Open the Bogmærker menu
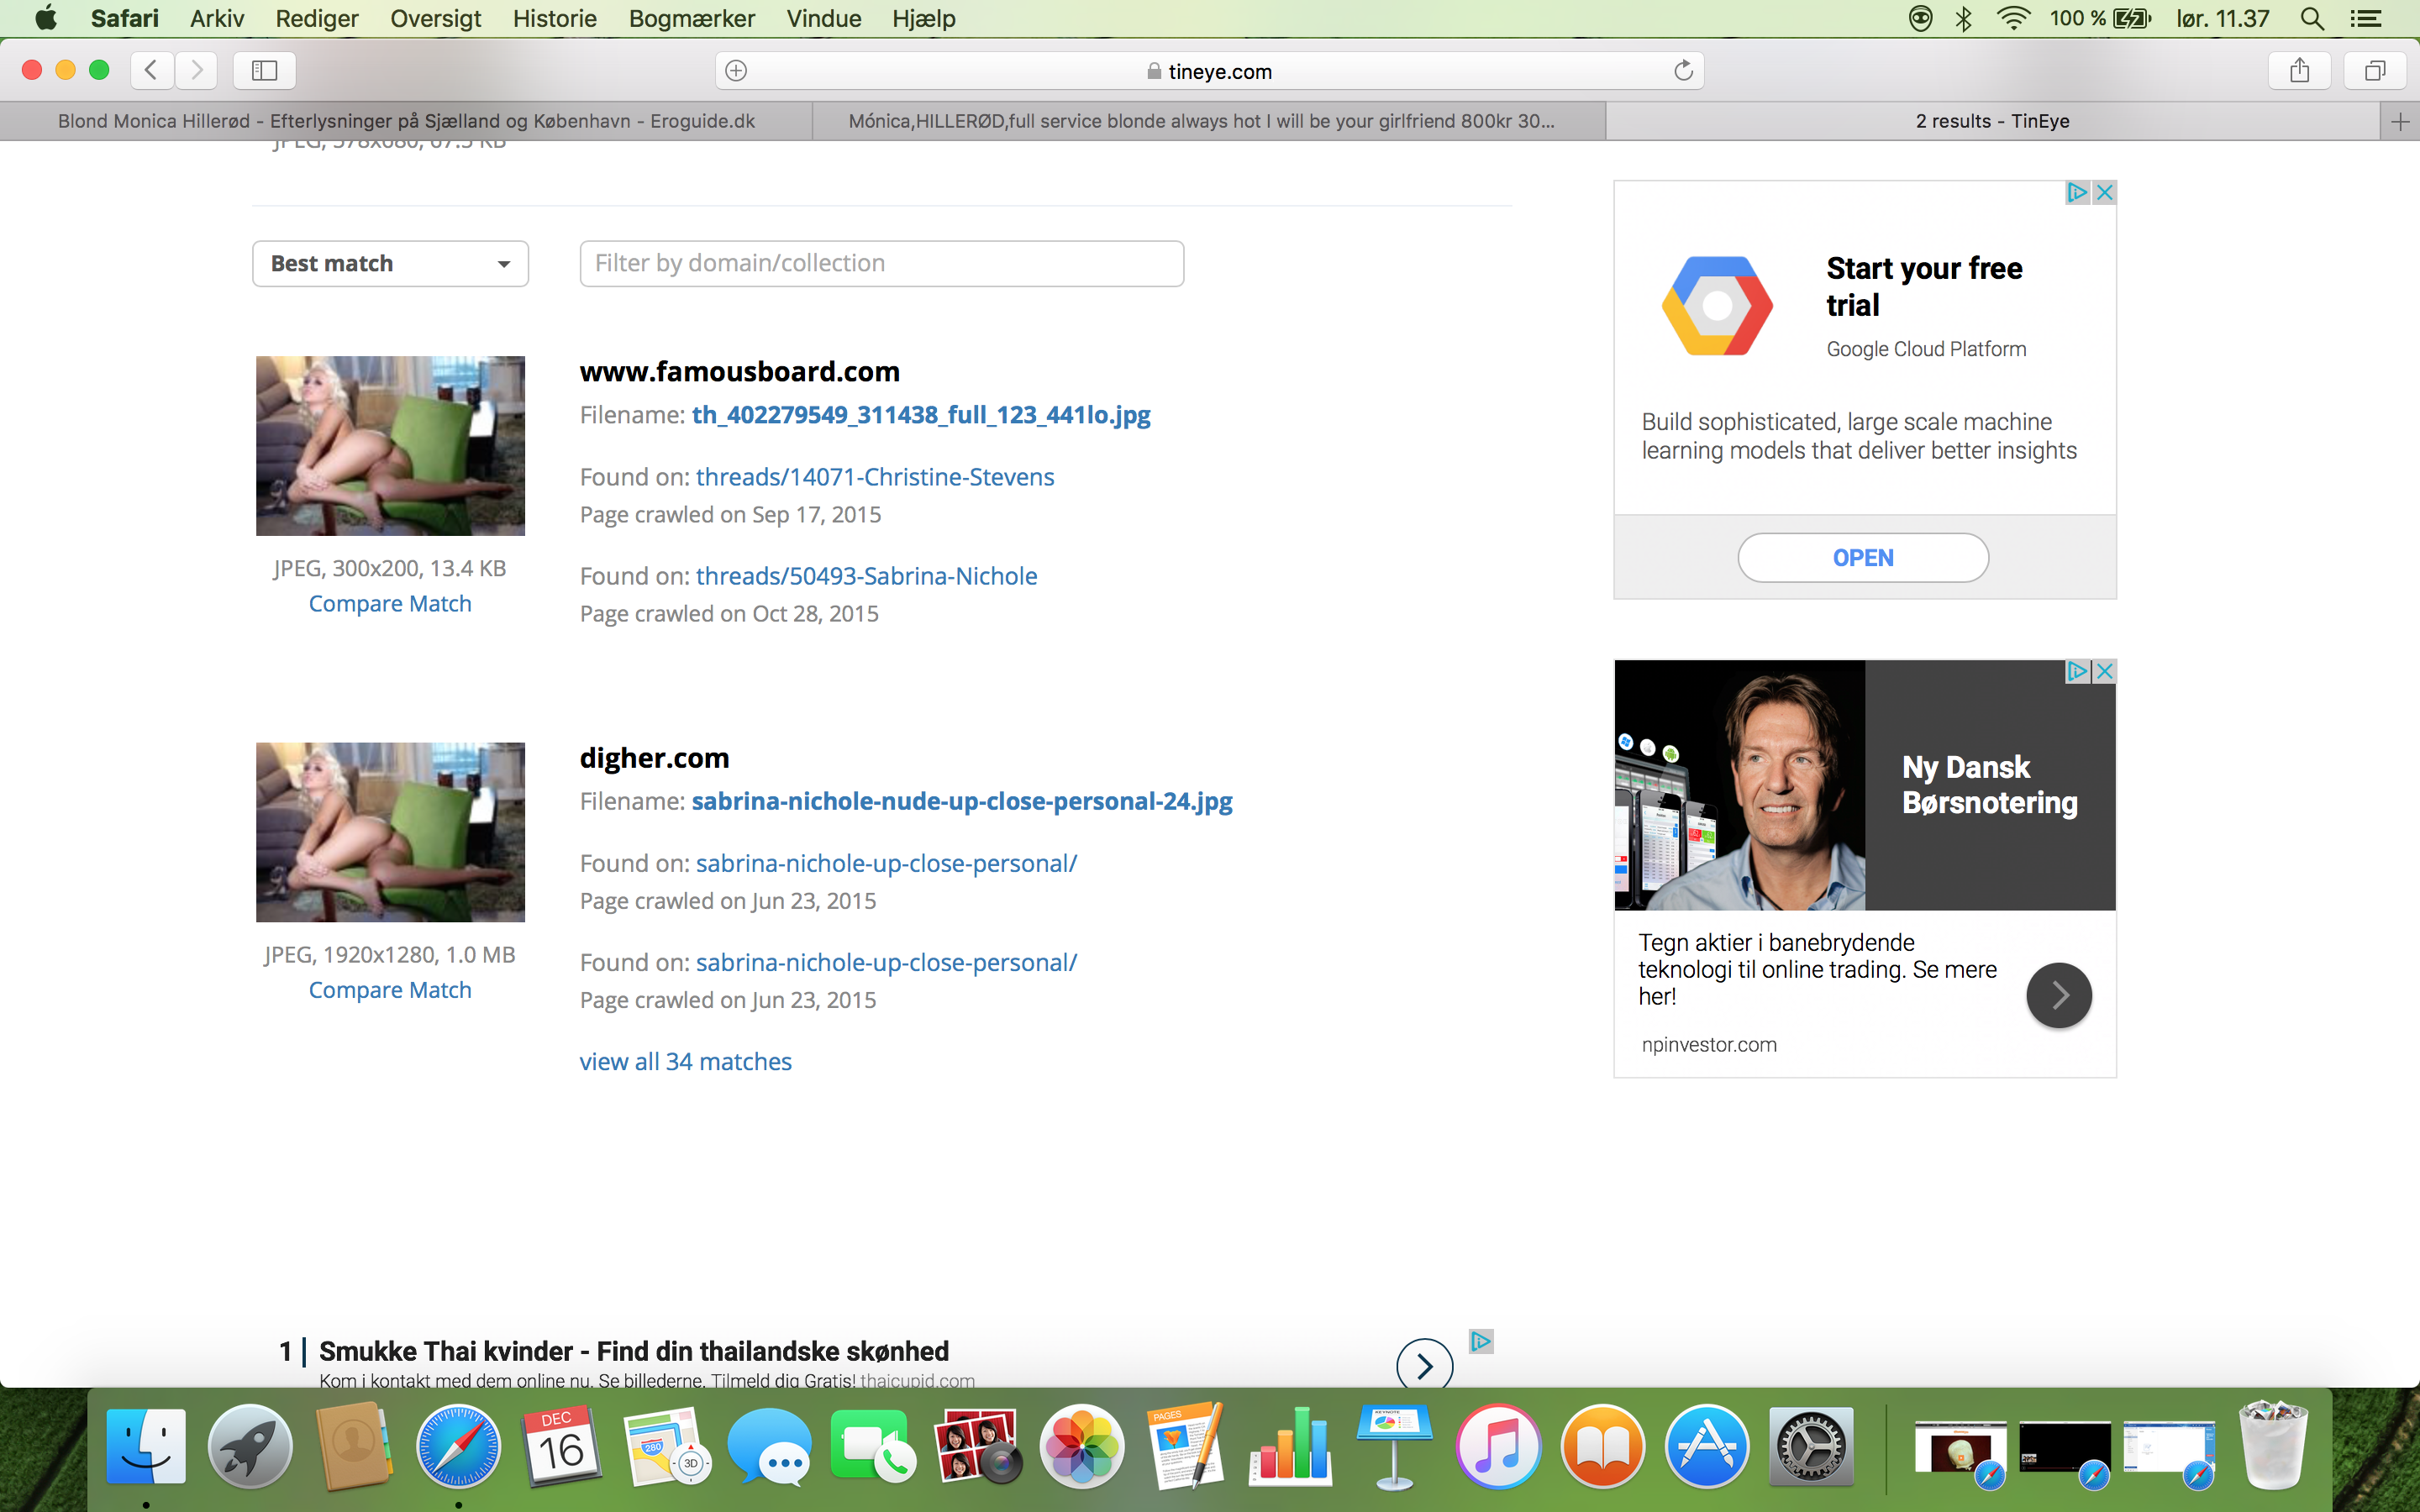Image resolution: width=2420 pixels, height=1512 pixels. (692, 19)
